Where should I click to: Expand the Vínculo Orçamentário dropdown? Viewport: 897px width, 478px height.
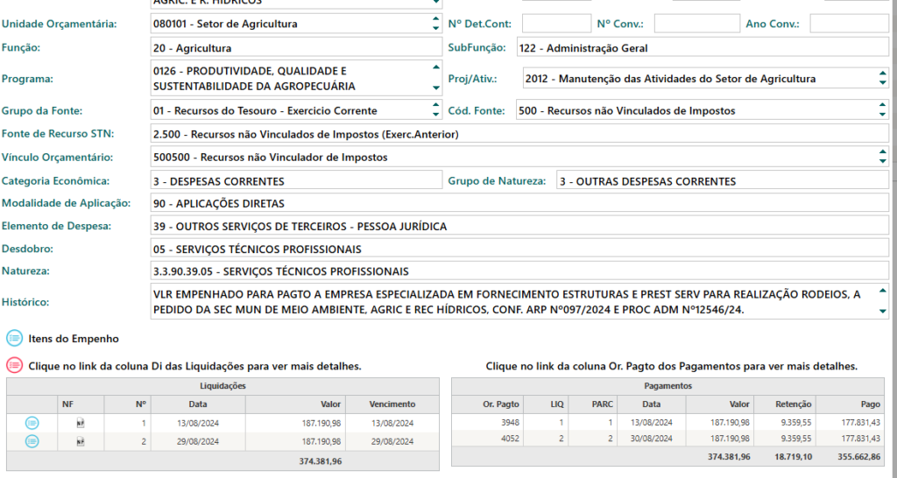pos(882,158)
